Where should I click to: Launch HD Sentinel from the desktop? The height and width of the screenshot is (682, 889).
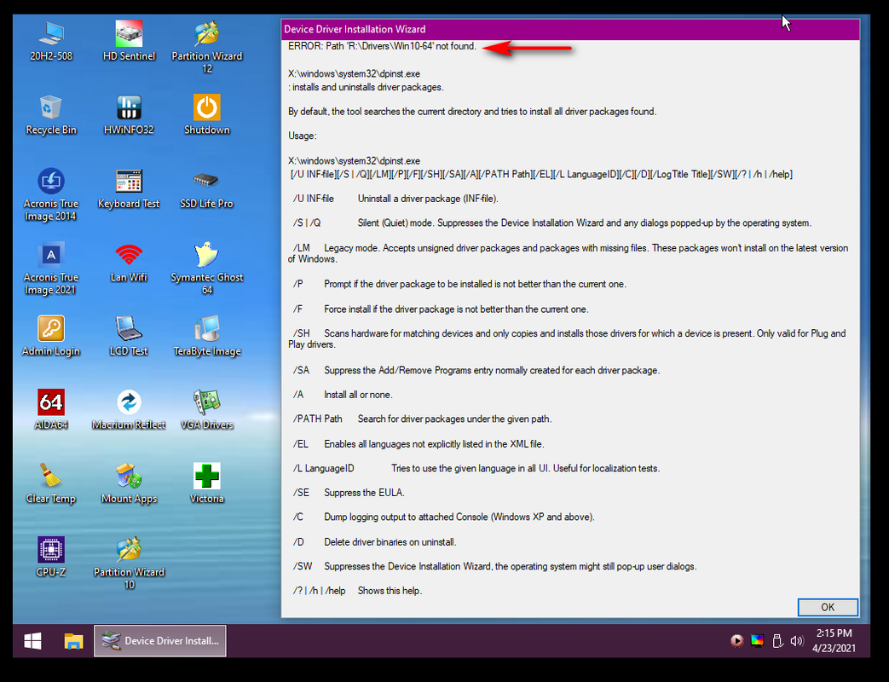point(129,41)
